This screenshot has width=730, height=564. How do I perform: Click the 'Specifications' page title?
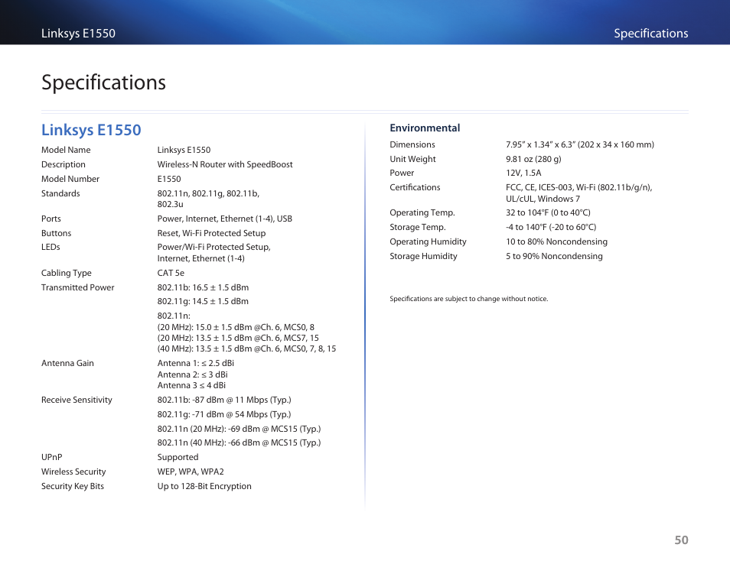(x=103, y=83)
